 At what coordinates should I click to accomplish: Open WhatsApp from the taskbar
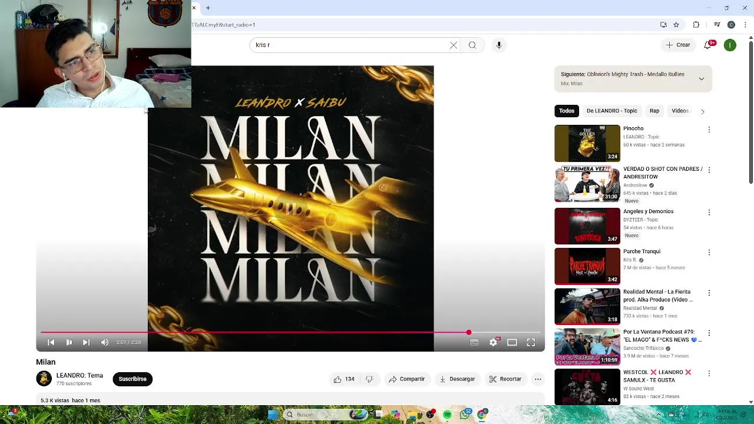coord(465,415)
